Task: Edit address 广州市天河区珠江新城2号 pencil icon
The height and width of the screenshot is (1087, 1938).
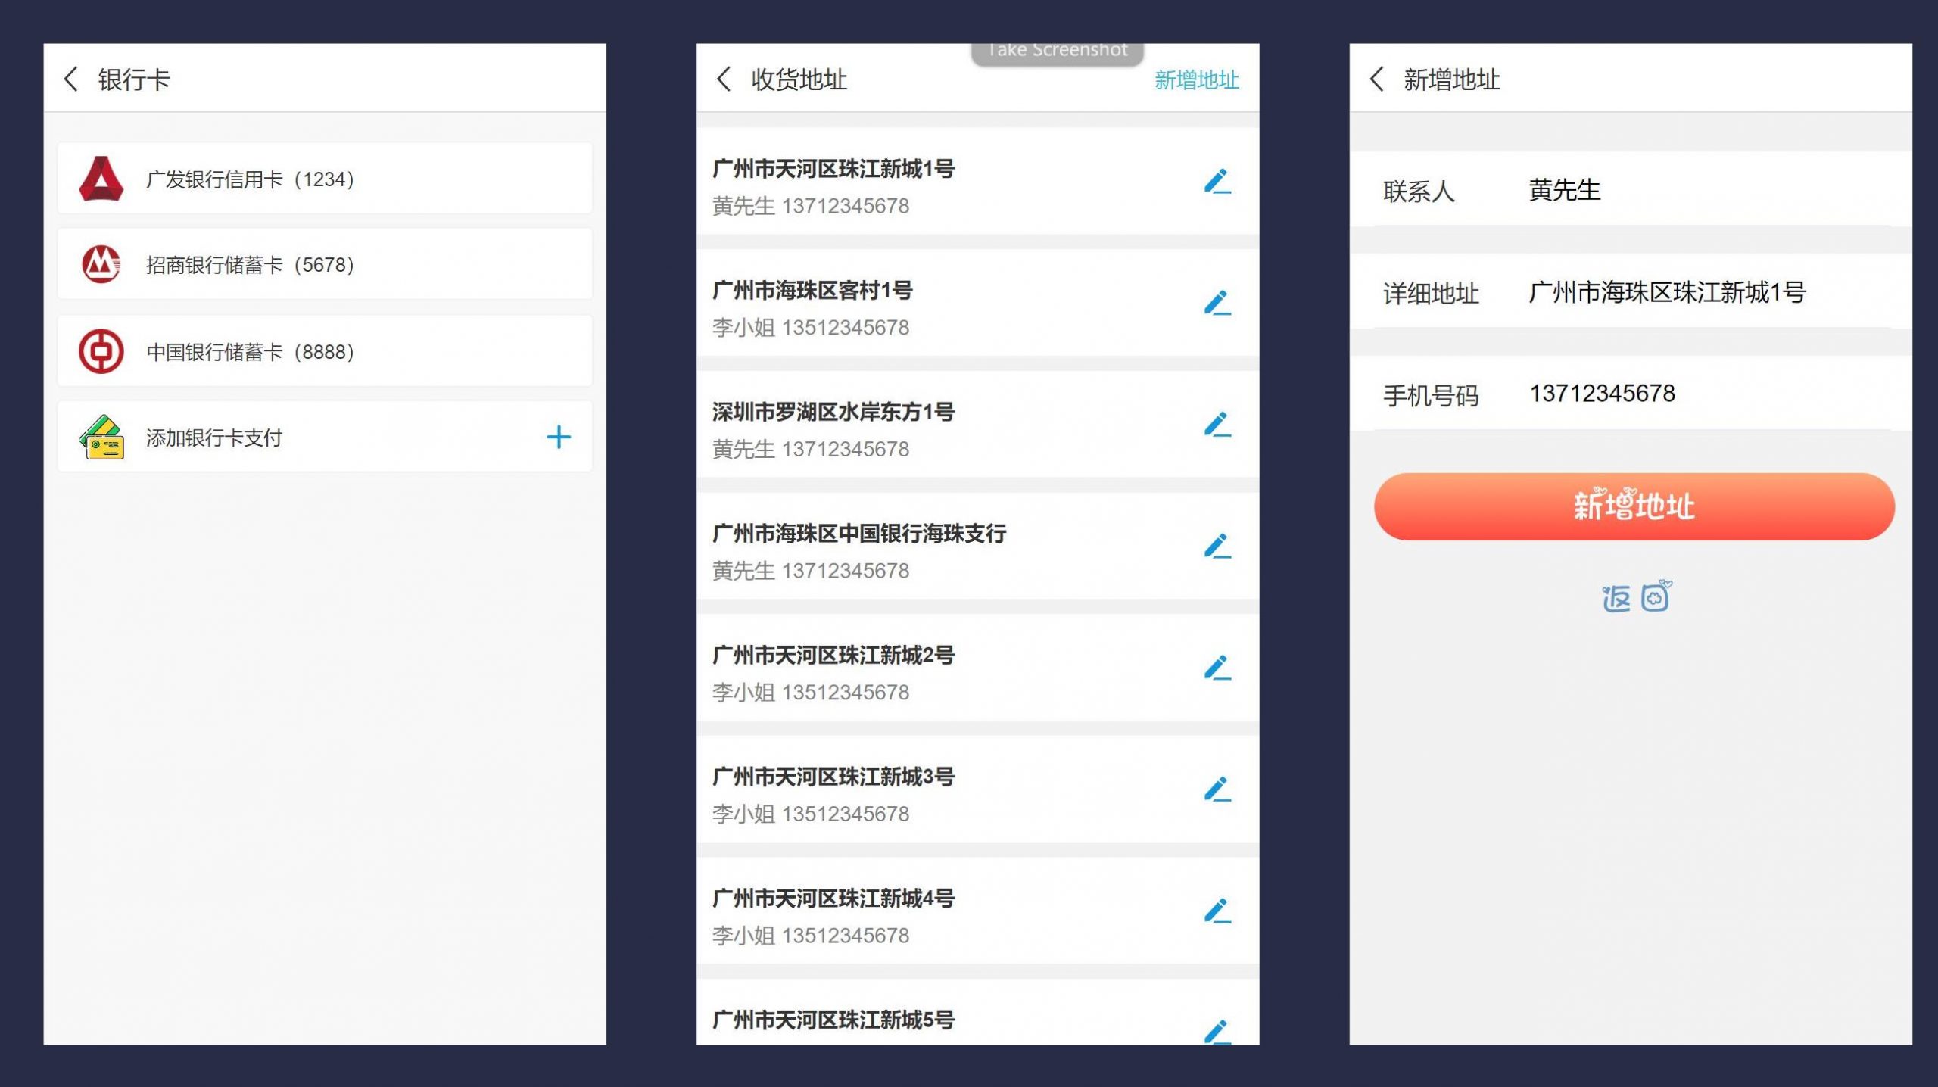Action: pos(1217,668)
